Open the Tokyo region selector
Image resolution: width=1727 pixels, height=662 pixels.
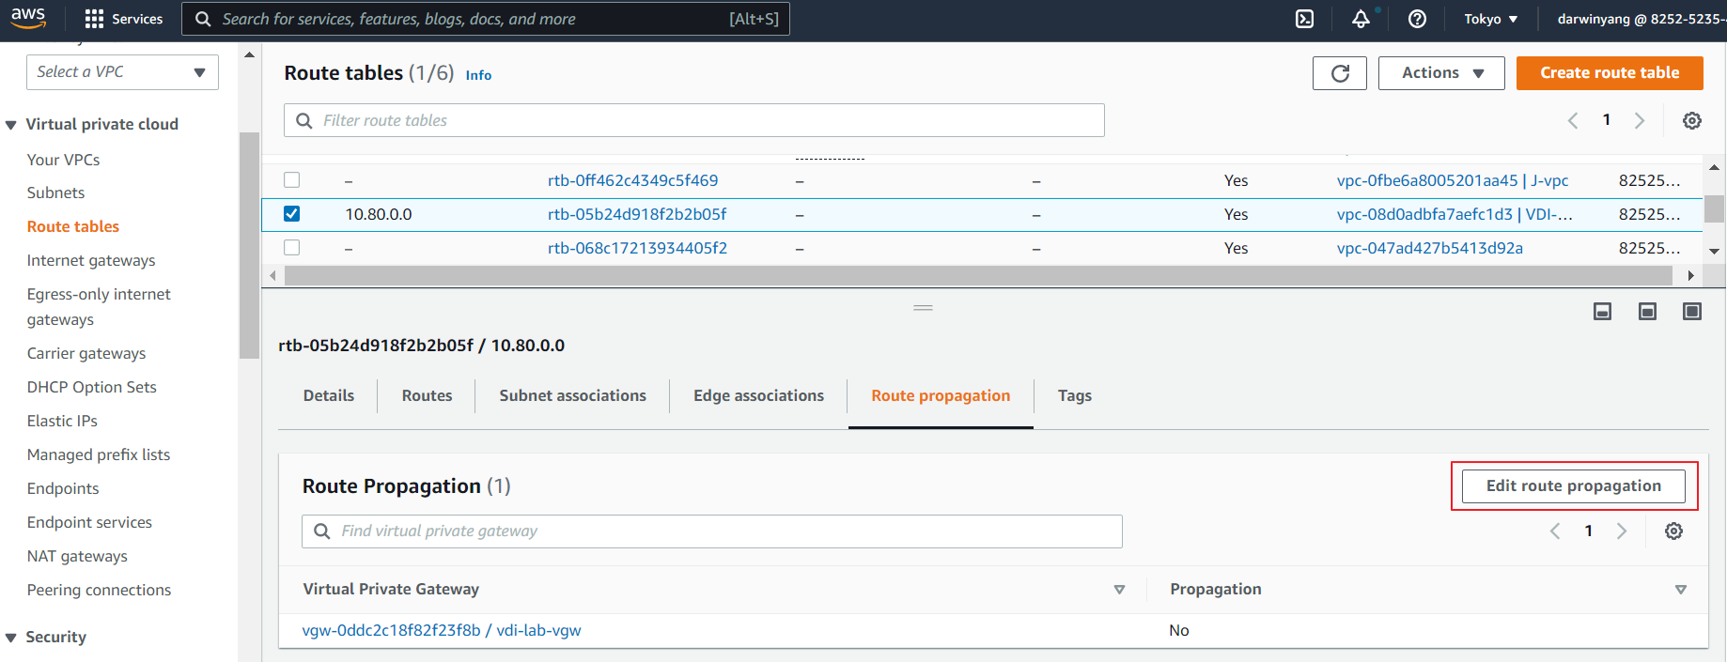(1490, 19)
